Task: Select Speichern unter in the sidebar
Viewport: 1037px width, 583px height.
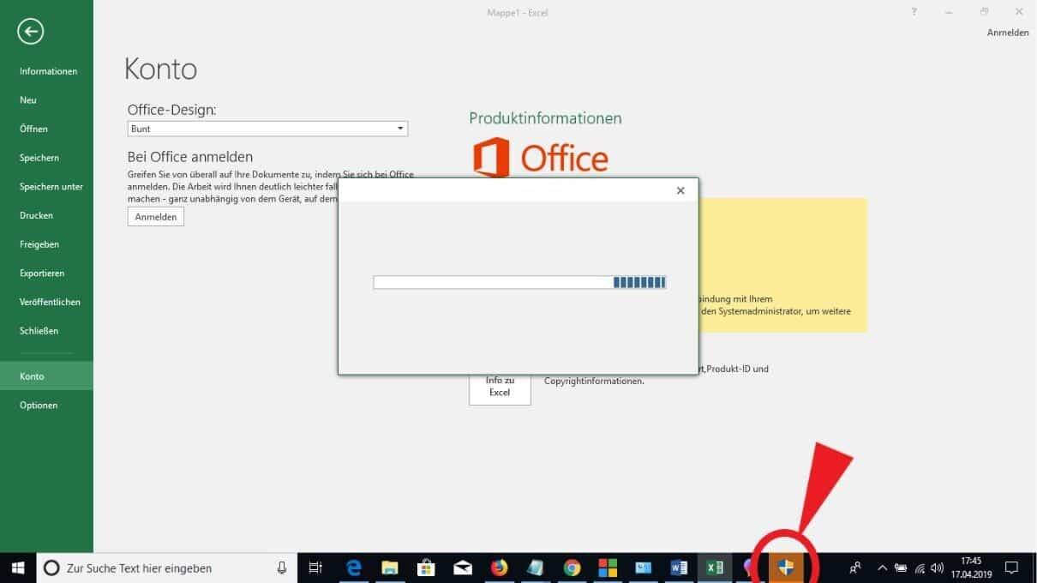Action: 51,186
